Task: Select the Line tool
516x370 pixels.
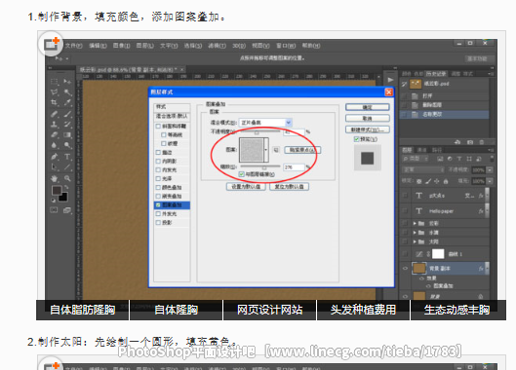Action: 67,167
